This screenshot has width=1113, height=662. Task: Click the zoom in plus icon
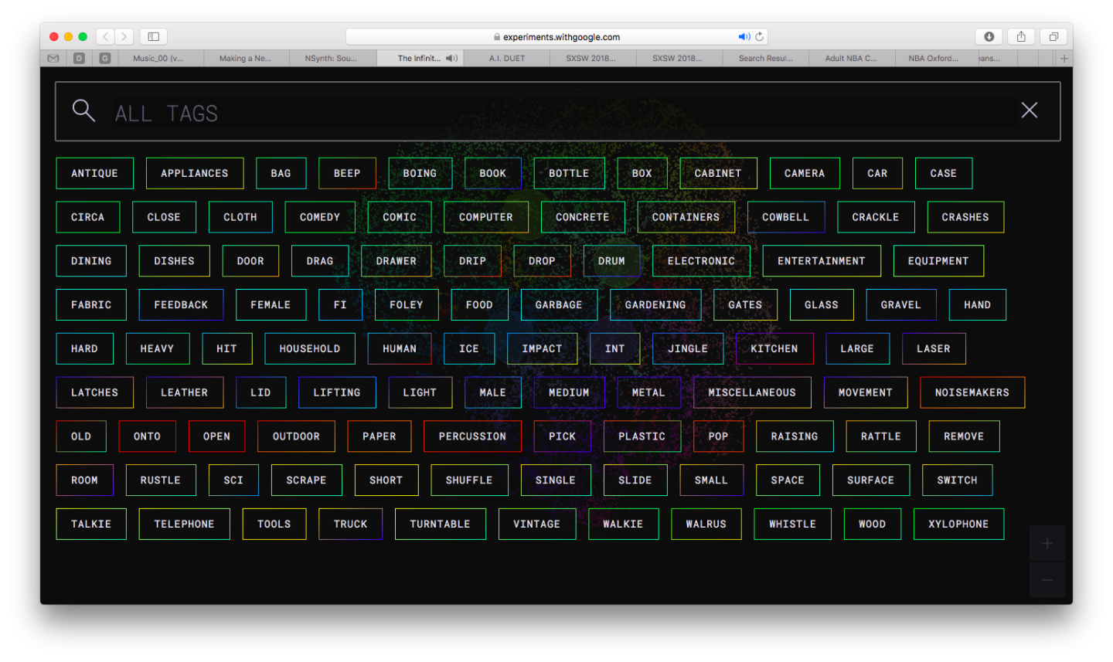tap(1047, 542)
